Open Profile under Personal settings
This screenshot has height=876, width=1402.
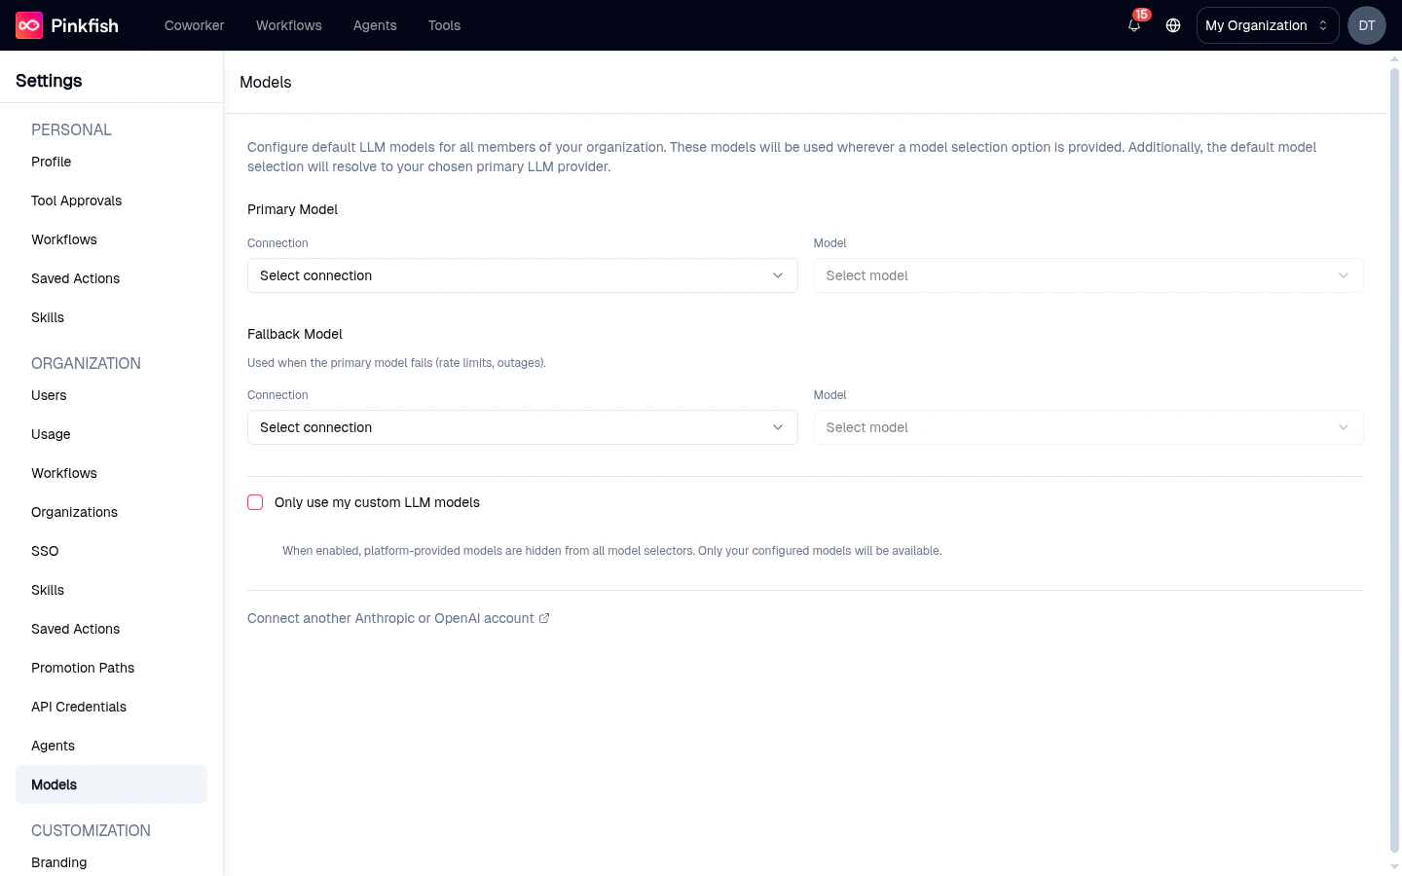point(51,162)
